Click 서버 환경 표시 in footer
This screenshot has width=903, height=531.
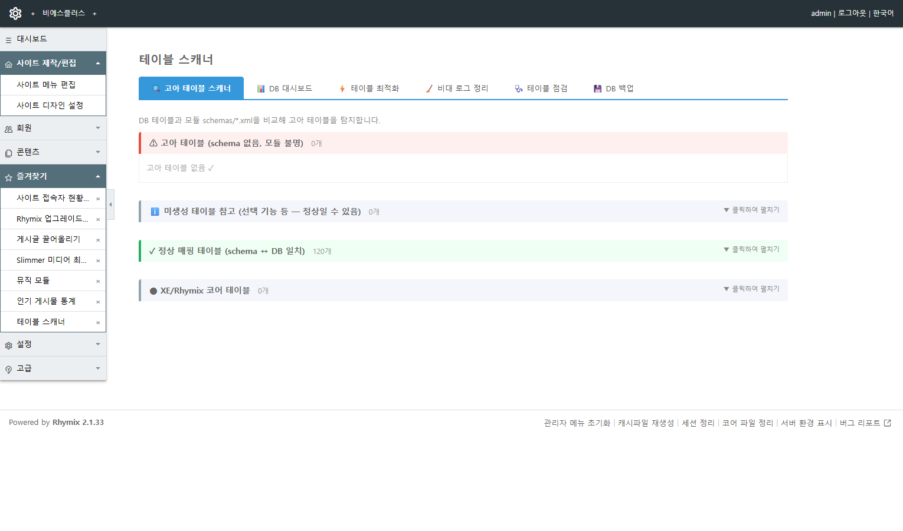(x=806, y=423)
